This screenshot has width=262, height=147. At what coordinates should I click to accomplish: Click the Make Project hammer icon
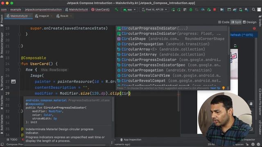pos(116,9)
